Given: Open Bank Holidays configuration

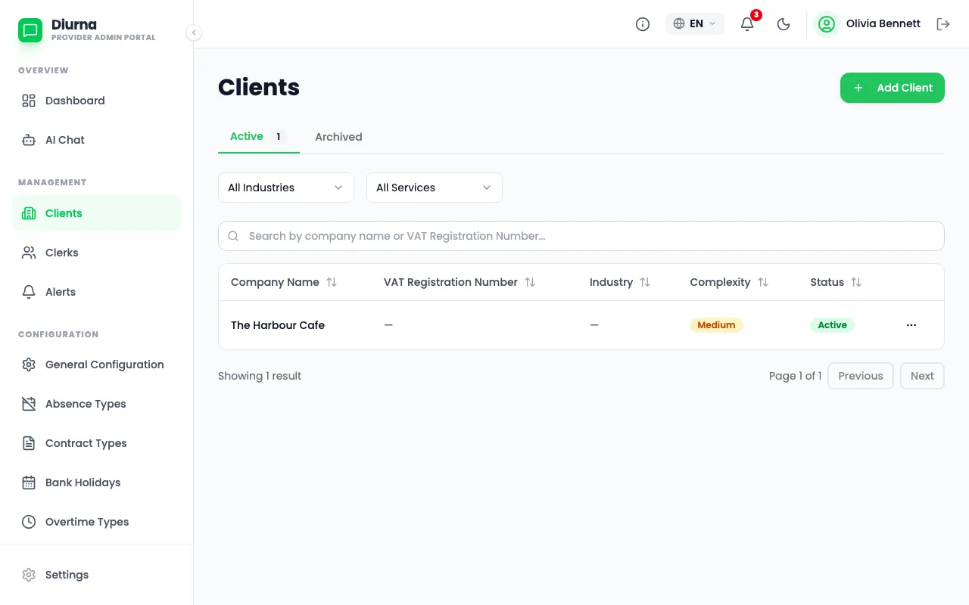Looking at the screenshot, I should pyautogui.click(x=97, y=482).
